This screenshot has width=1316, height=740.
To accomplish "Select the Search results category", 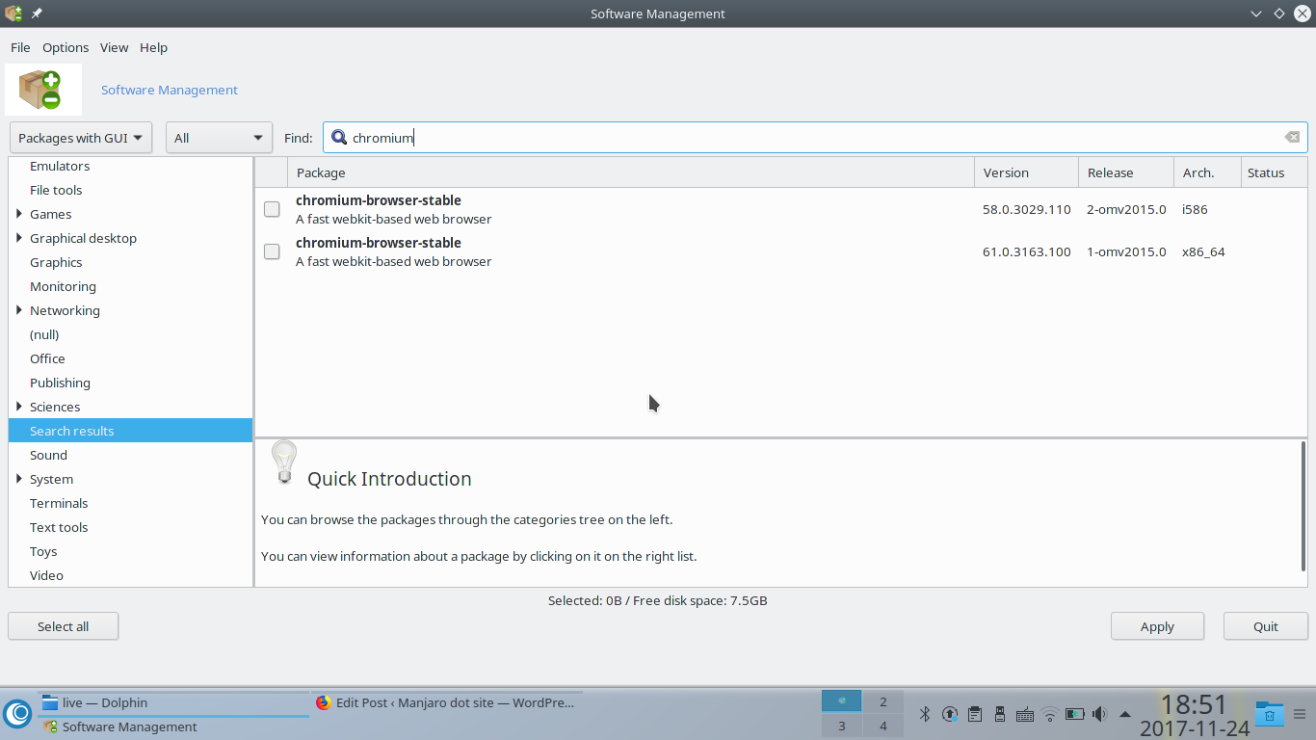I will [x=130, y=431].
